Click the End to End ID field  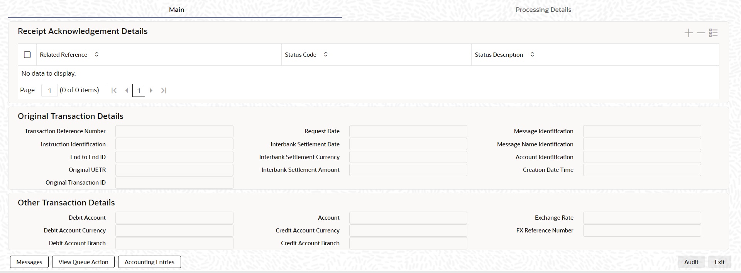click(174, 157)
